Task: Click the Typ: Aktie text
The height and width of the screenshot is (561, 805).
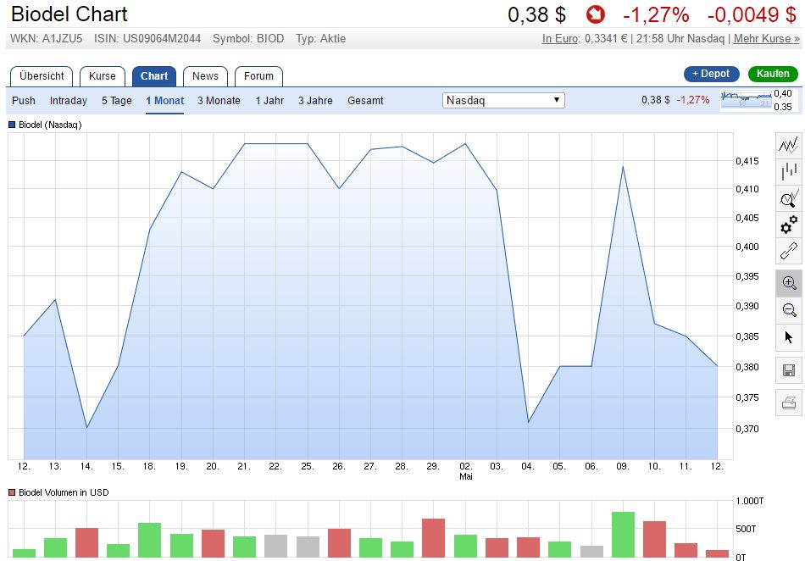Action: (x=321, y=38)
